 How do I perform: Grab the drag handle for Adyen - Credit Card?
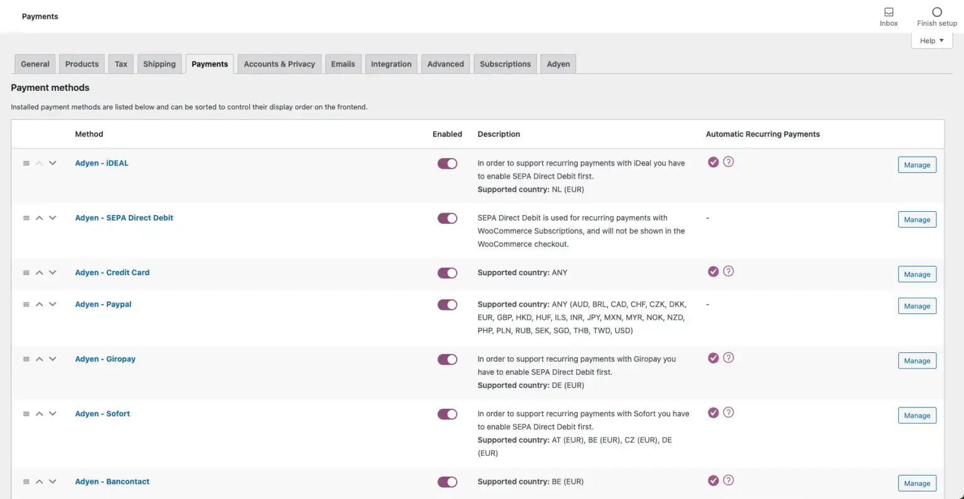(x=26, y=273)
